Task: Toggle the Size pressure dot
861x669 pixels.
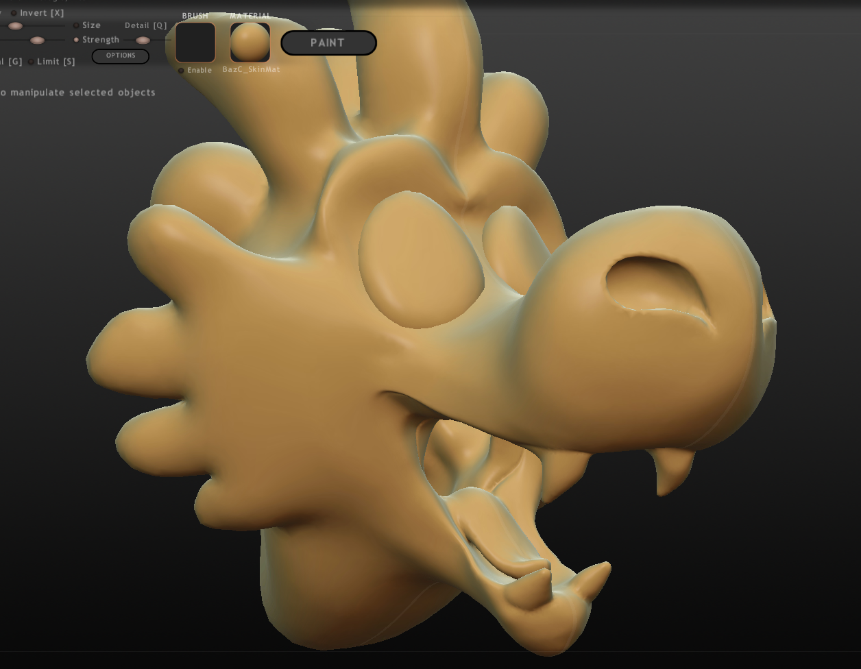Action: (76, 25)
